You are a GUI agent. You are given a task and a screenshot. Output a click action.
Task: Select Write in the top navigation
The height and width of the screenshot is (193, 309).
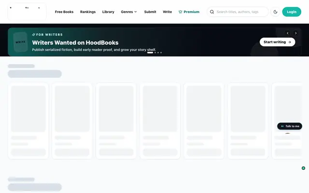(x=168, y=12)
